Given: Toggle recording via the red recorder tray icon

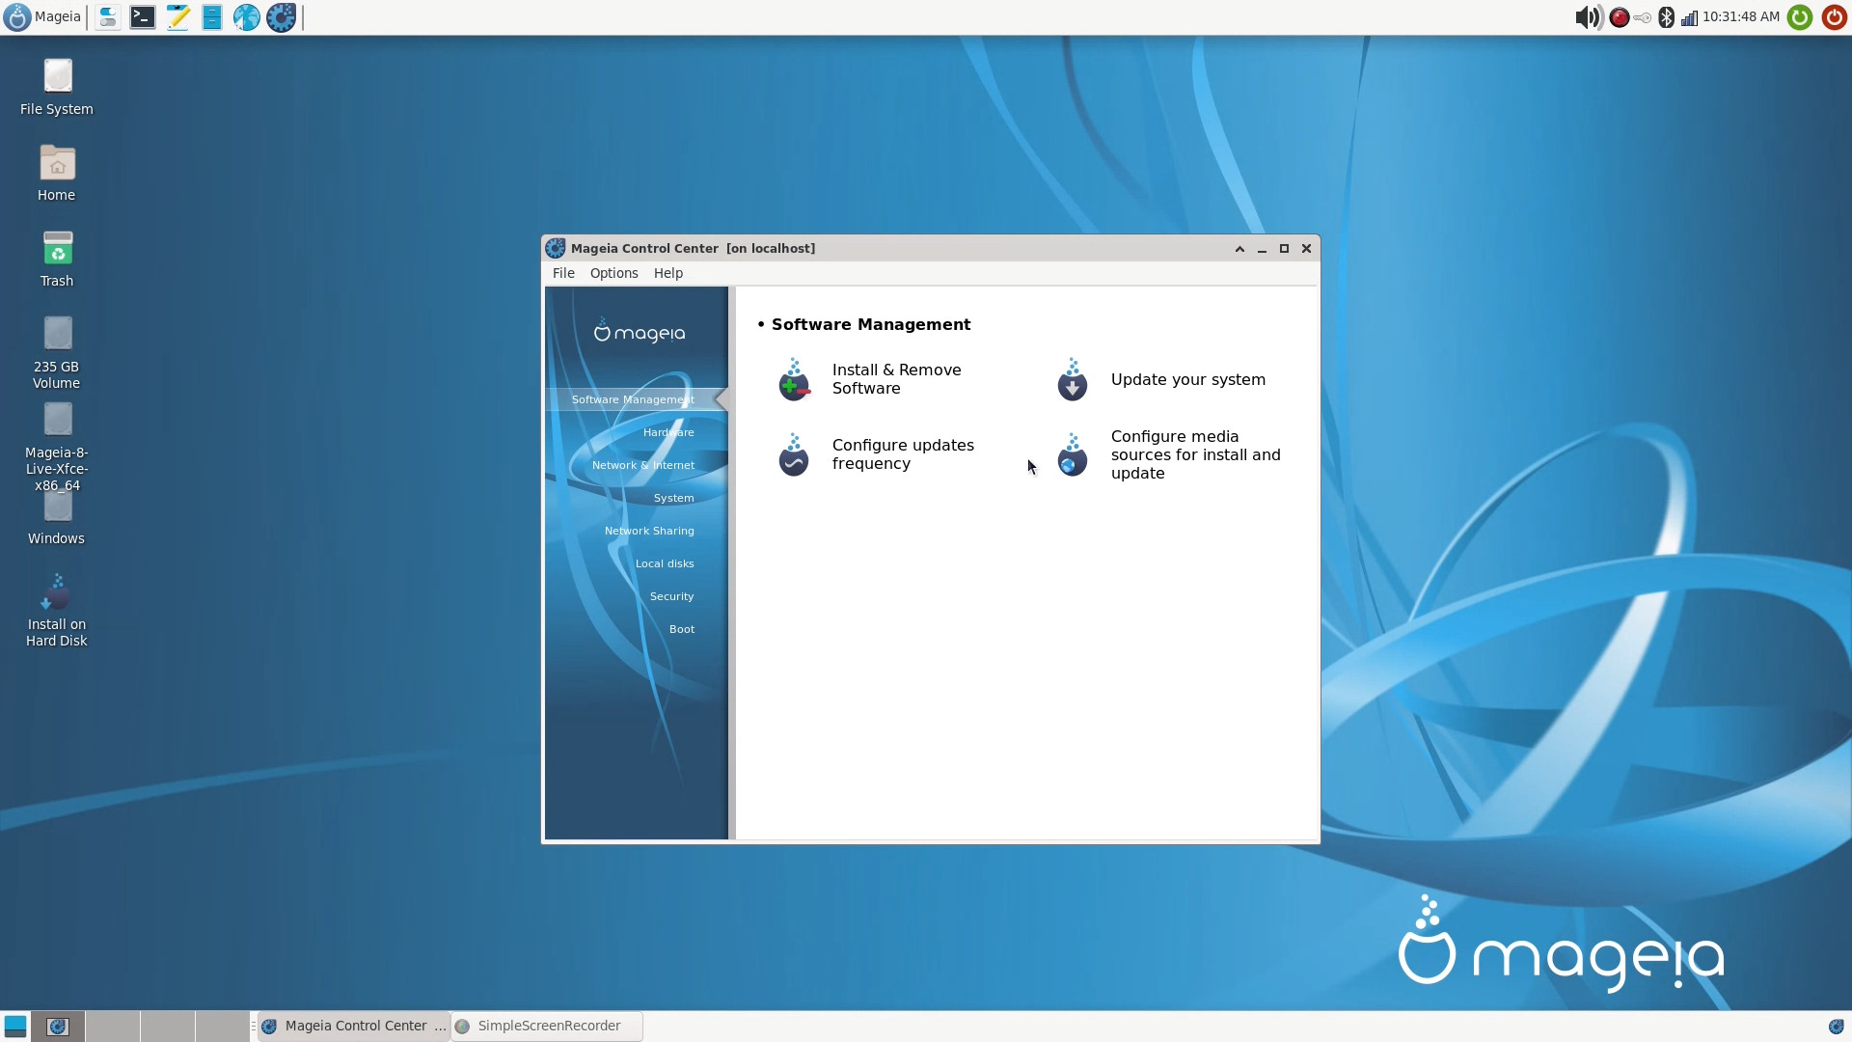Looking at the screenshot, I should coord(1620,16).
